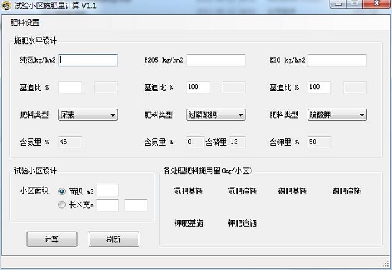
Task: Click the P2O5 kg/hm2 input field
Action: [x=216, y=60]
